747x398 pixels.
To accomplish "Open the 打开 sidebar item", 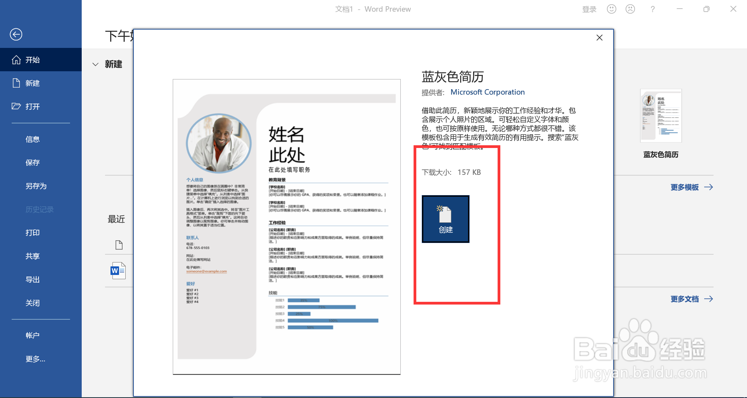I will (41, 106).
